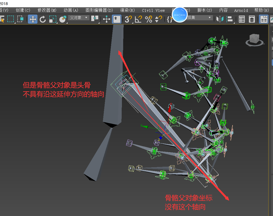Click the Align tool icon
This screenshot has width=273, height=216.
click(x=230, y=19)
